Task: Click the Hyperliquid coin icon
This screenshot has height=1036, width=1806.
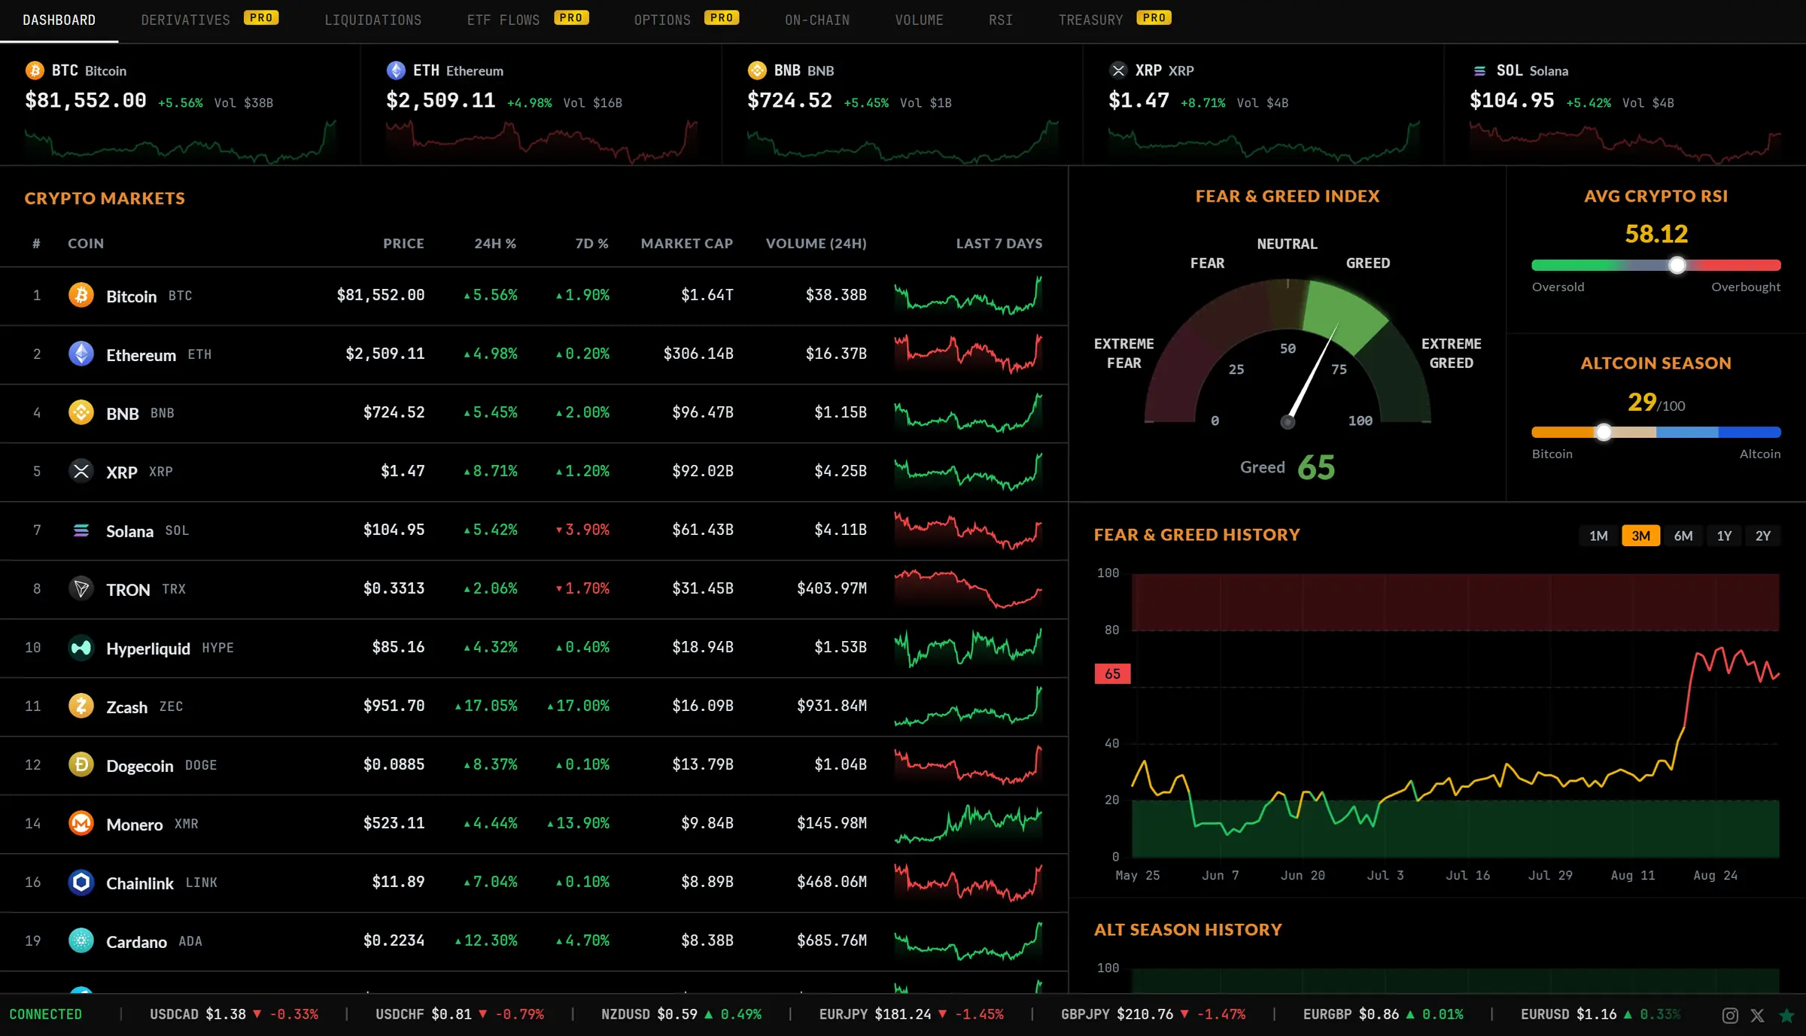Action: [x=81, y=647]
